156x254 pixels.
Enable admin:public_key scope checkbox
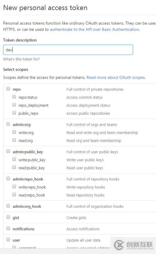pyautogui.click(x=8, y=151)
